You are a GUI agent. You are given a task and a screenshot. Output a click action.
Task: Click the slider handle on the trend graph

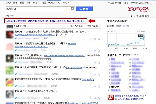107,45
